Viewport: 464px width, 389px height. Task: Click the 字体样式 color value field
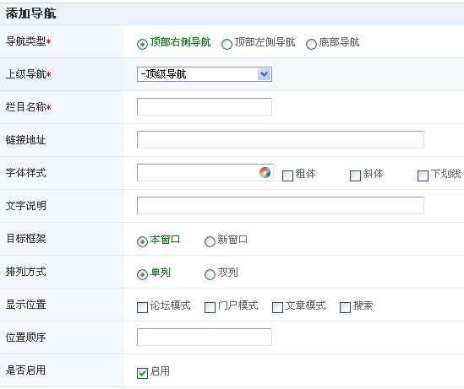(198, 172)
